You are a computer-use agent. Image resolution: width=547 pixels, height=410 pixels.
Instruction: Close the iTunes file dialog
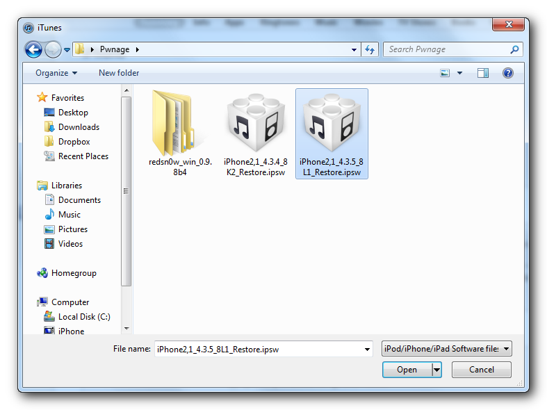pos(508,24)
